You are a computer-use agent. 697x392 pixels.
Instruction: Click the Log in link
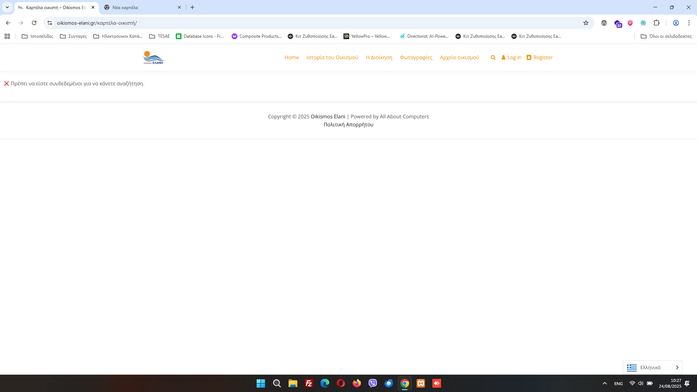click(514, 57)
